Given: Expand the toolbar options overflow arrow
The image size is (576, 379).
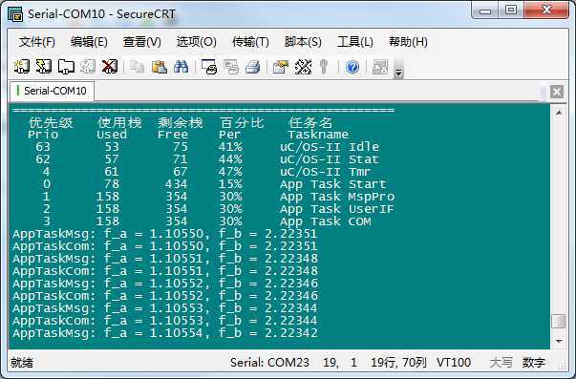Looking at the screenshot, I should (x=398, y=69).
